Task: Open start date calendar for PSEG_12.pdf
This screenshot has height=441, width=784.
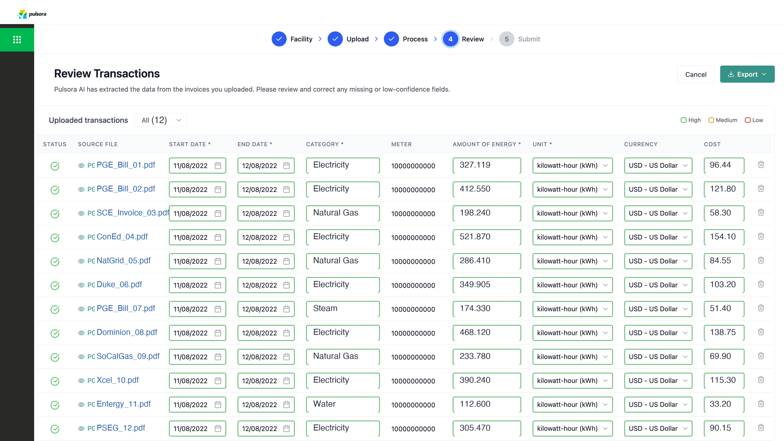Action: coord(217,428)
